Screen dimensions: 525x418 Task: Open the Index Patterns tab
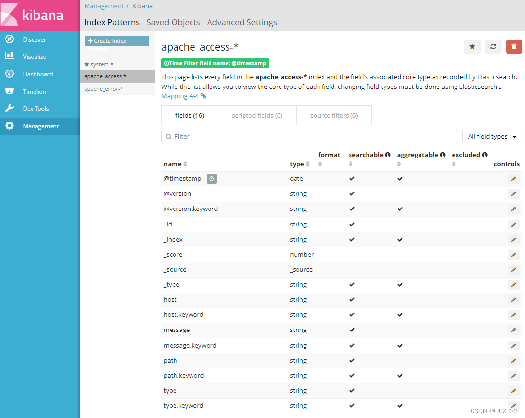(x=112, y=22)
